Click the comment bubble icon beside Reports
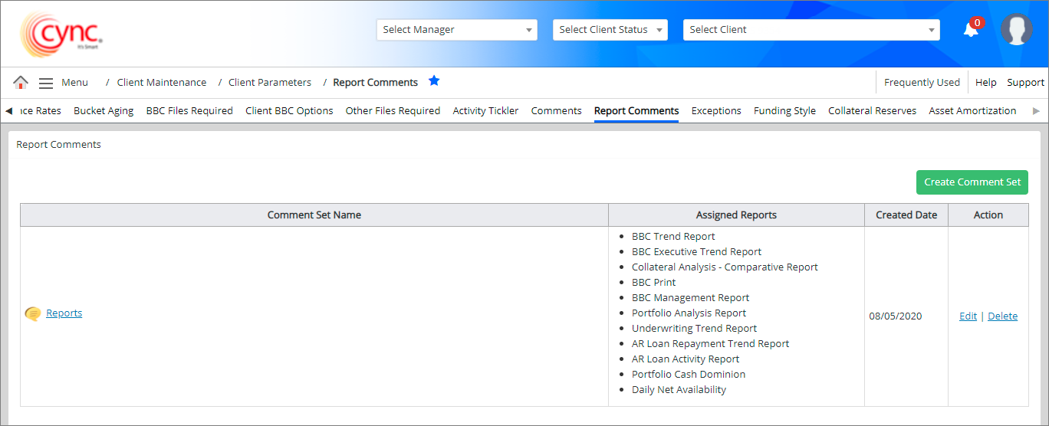This screenshot has height=426, width=1049. (x=33, y=313)
